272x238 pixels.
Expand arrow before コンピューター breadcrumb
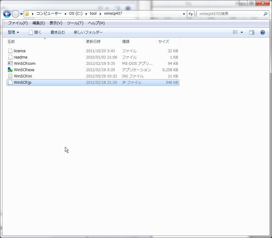[x=32, y=14]
